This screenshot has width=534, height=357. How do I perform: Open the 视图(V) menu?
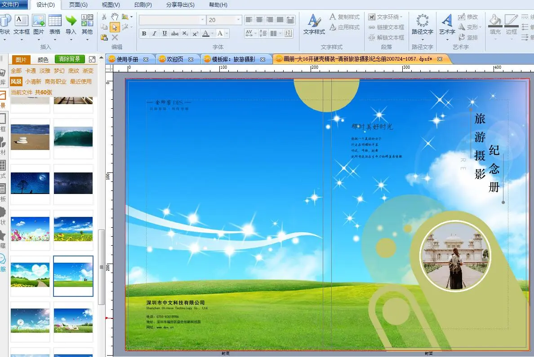pos(111,5)
